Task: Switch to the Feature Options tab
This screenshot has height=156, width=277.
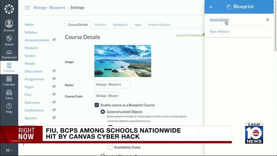Action: tap(159, 25)
